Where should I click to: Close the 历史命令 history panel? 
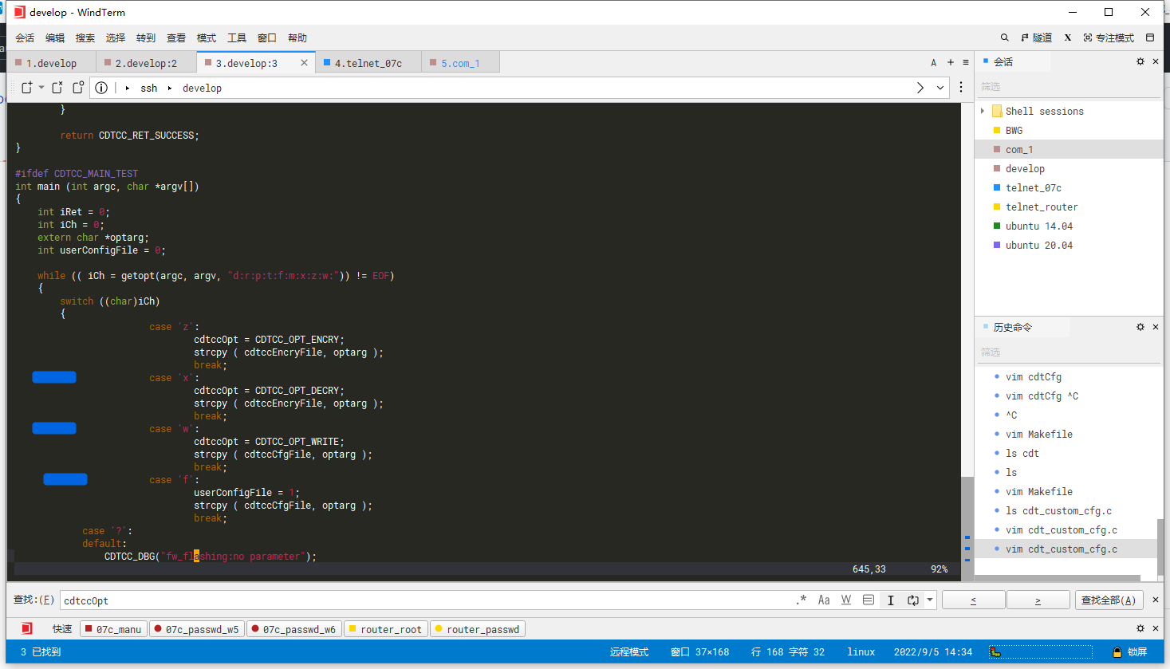[x=1156, y=327]
